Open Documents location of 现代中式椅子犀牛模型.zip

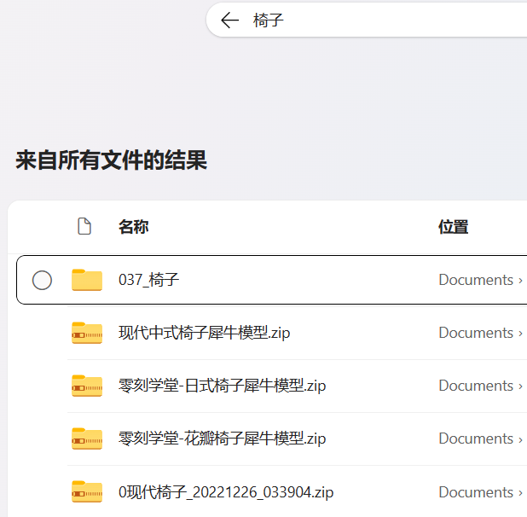point(475,333)
